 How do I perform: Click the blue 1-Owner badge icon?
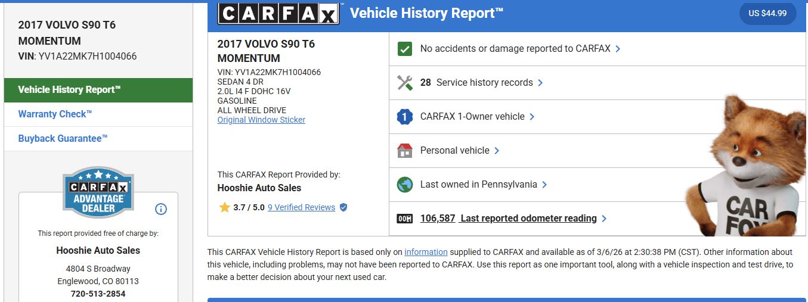405,117
